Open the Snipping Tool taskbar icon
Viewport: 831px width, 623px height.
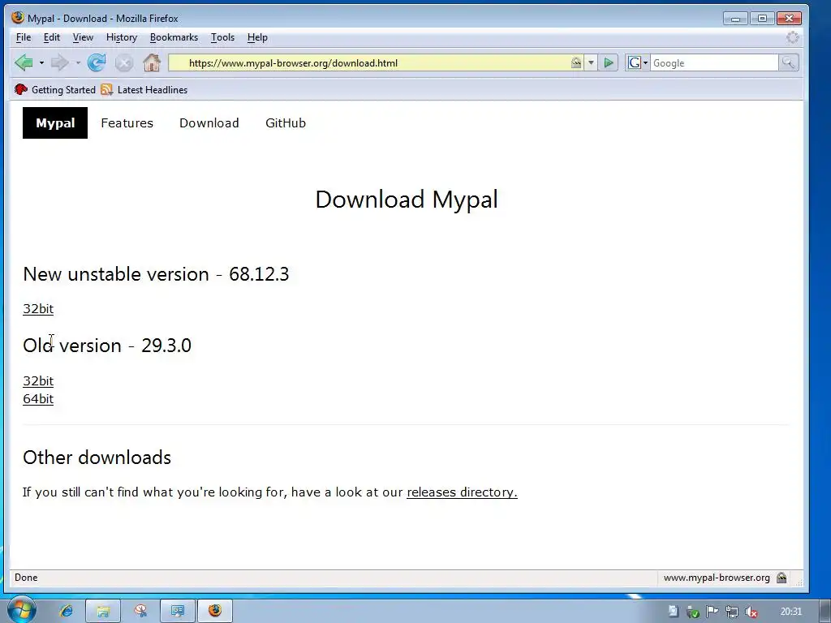coord(140,611)
